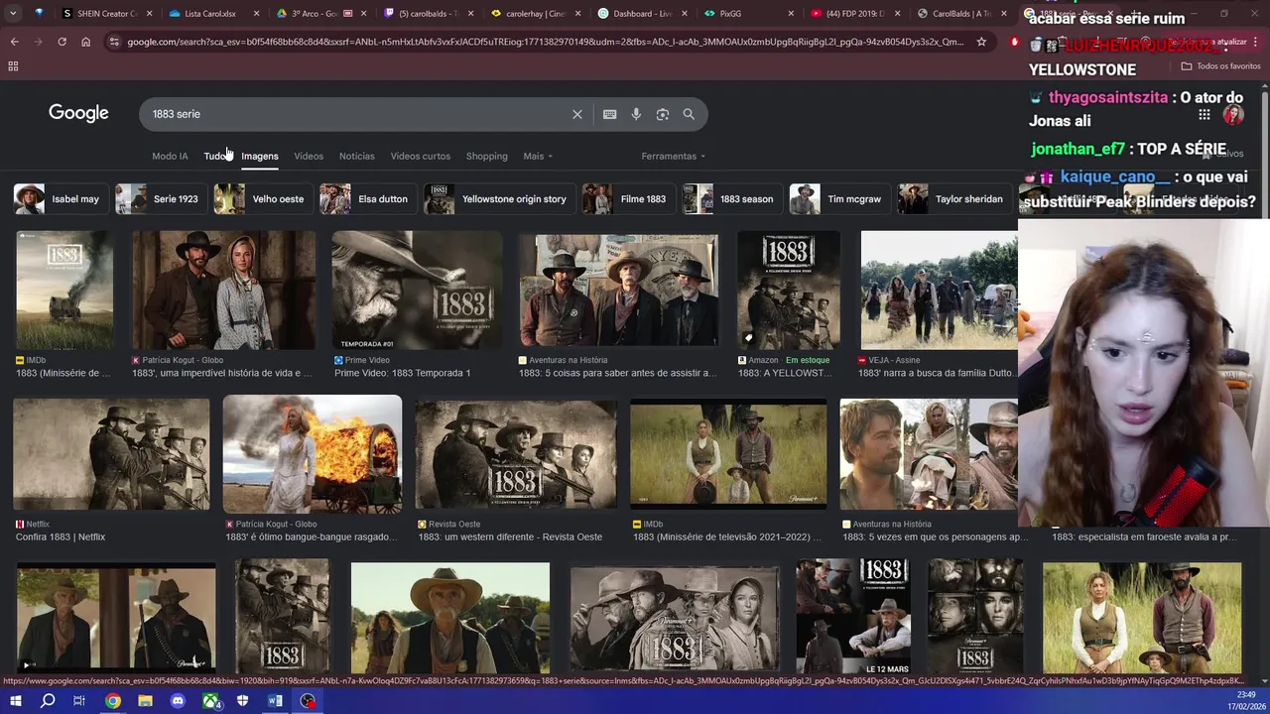Switch to Dashboard - Live browser tab

tap(642, 14)
